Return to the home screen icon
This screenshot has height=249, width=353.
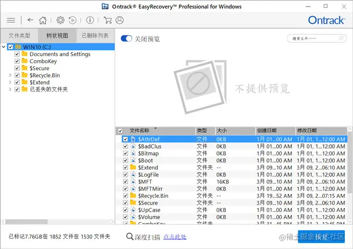tap(43, 20)
